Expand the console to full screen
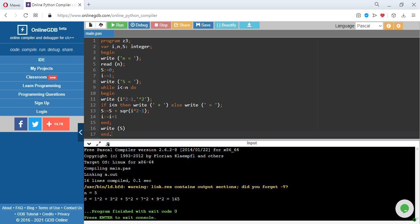 98,144
